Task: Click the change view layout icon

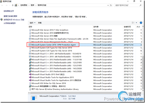Action: click(x=133, y=23)
